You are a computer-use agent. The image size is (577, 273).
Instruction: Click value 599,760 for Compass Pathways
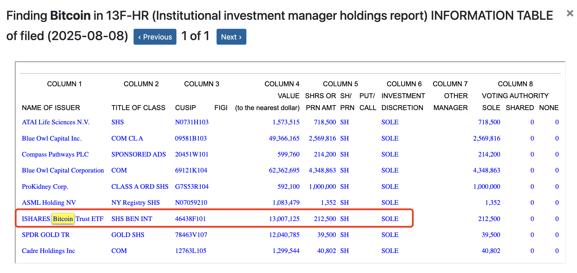click(x=288, y=154)
